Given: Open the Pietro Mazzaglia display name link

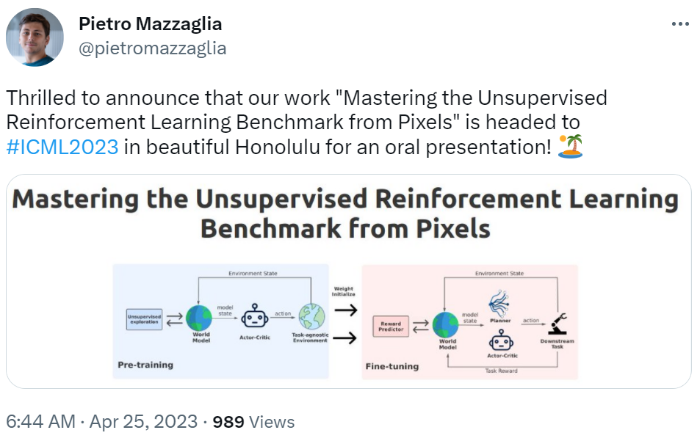Looking at the screenshot, I should coord(150,24).
